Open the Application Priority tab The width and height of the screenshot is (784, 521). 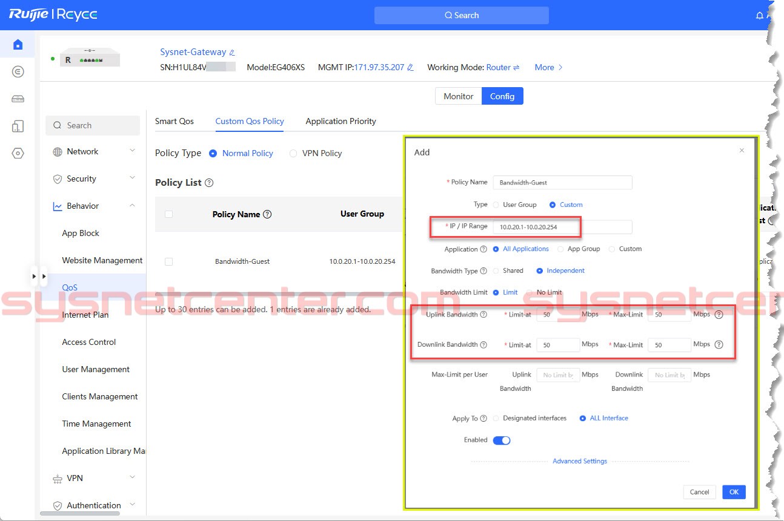coord(341,121)
